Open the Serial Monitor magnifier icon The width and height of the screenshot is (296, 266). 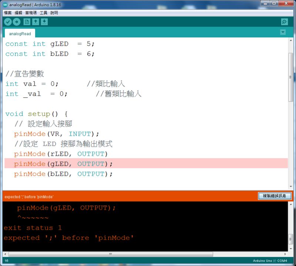point(284,21)
